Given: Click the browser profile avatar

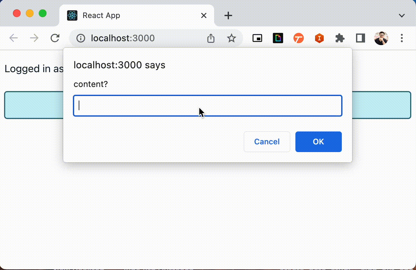Looking at the screenshot, I should (x=381, y=38).
